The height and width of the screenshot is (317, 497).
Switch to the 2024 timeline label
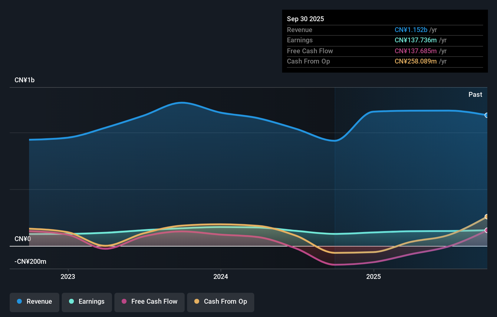click(x=220, y=276)
